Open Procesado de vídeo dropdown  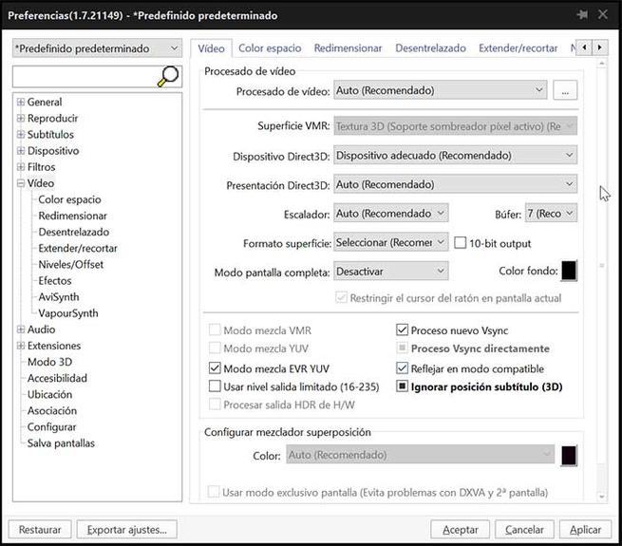click(x=441, y=90)
